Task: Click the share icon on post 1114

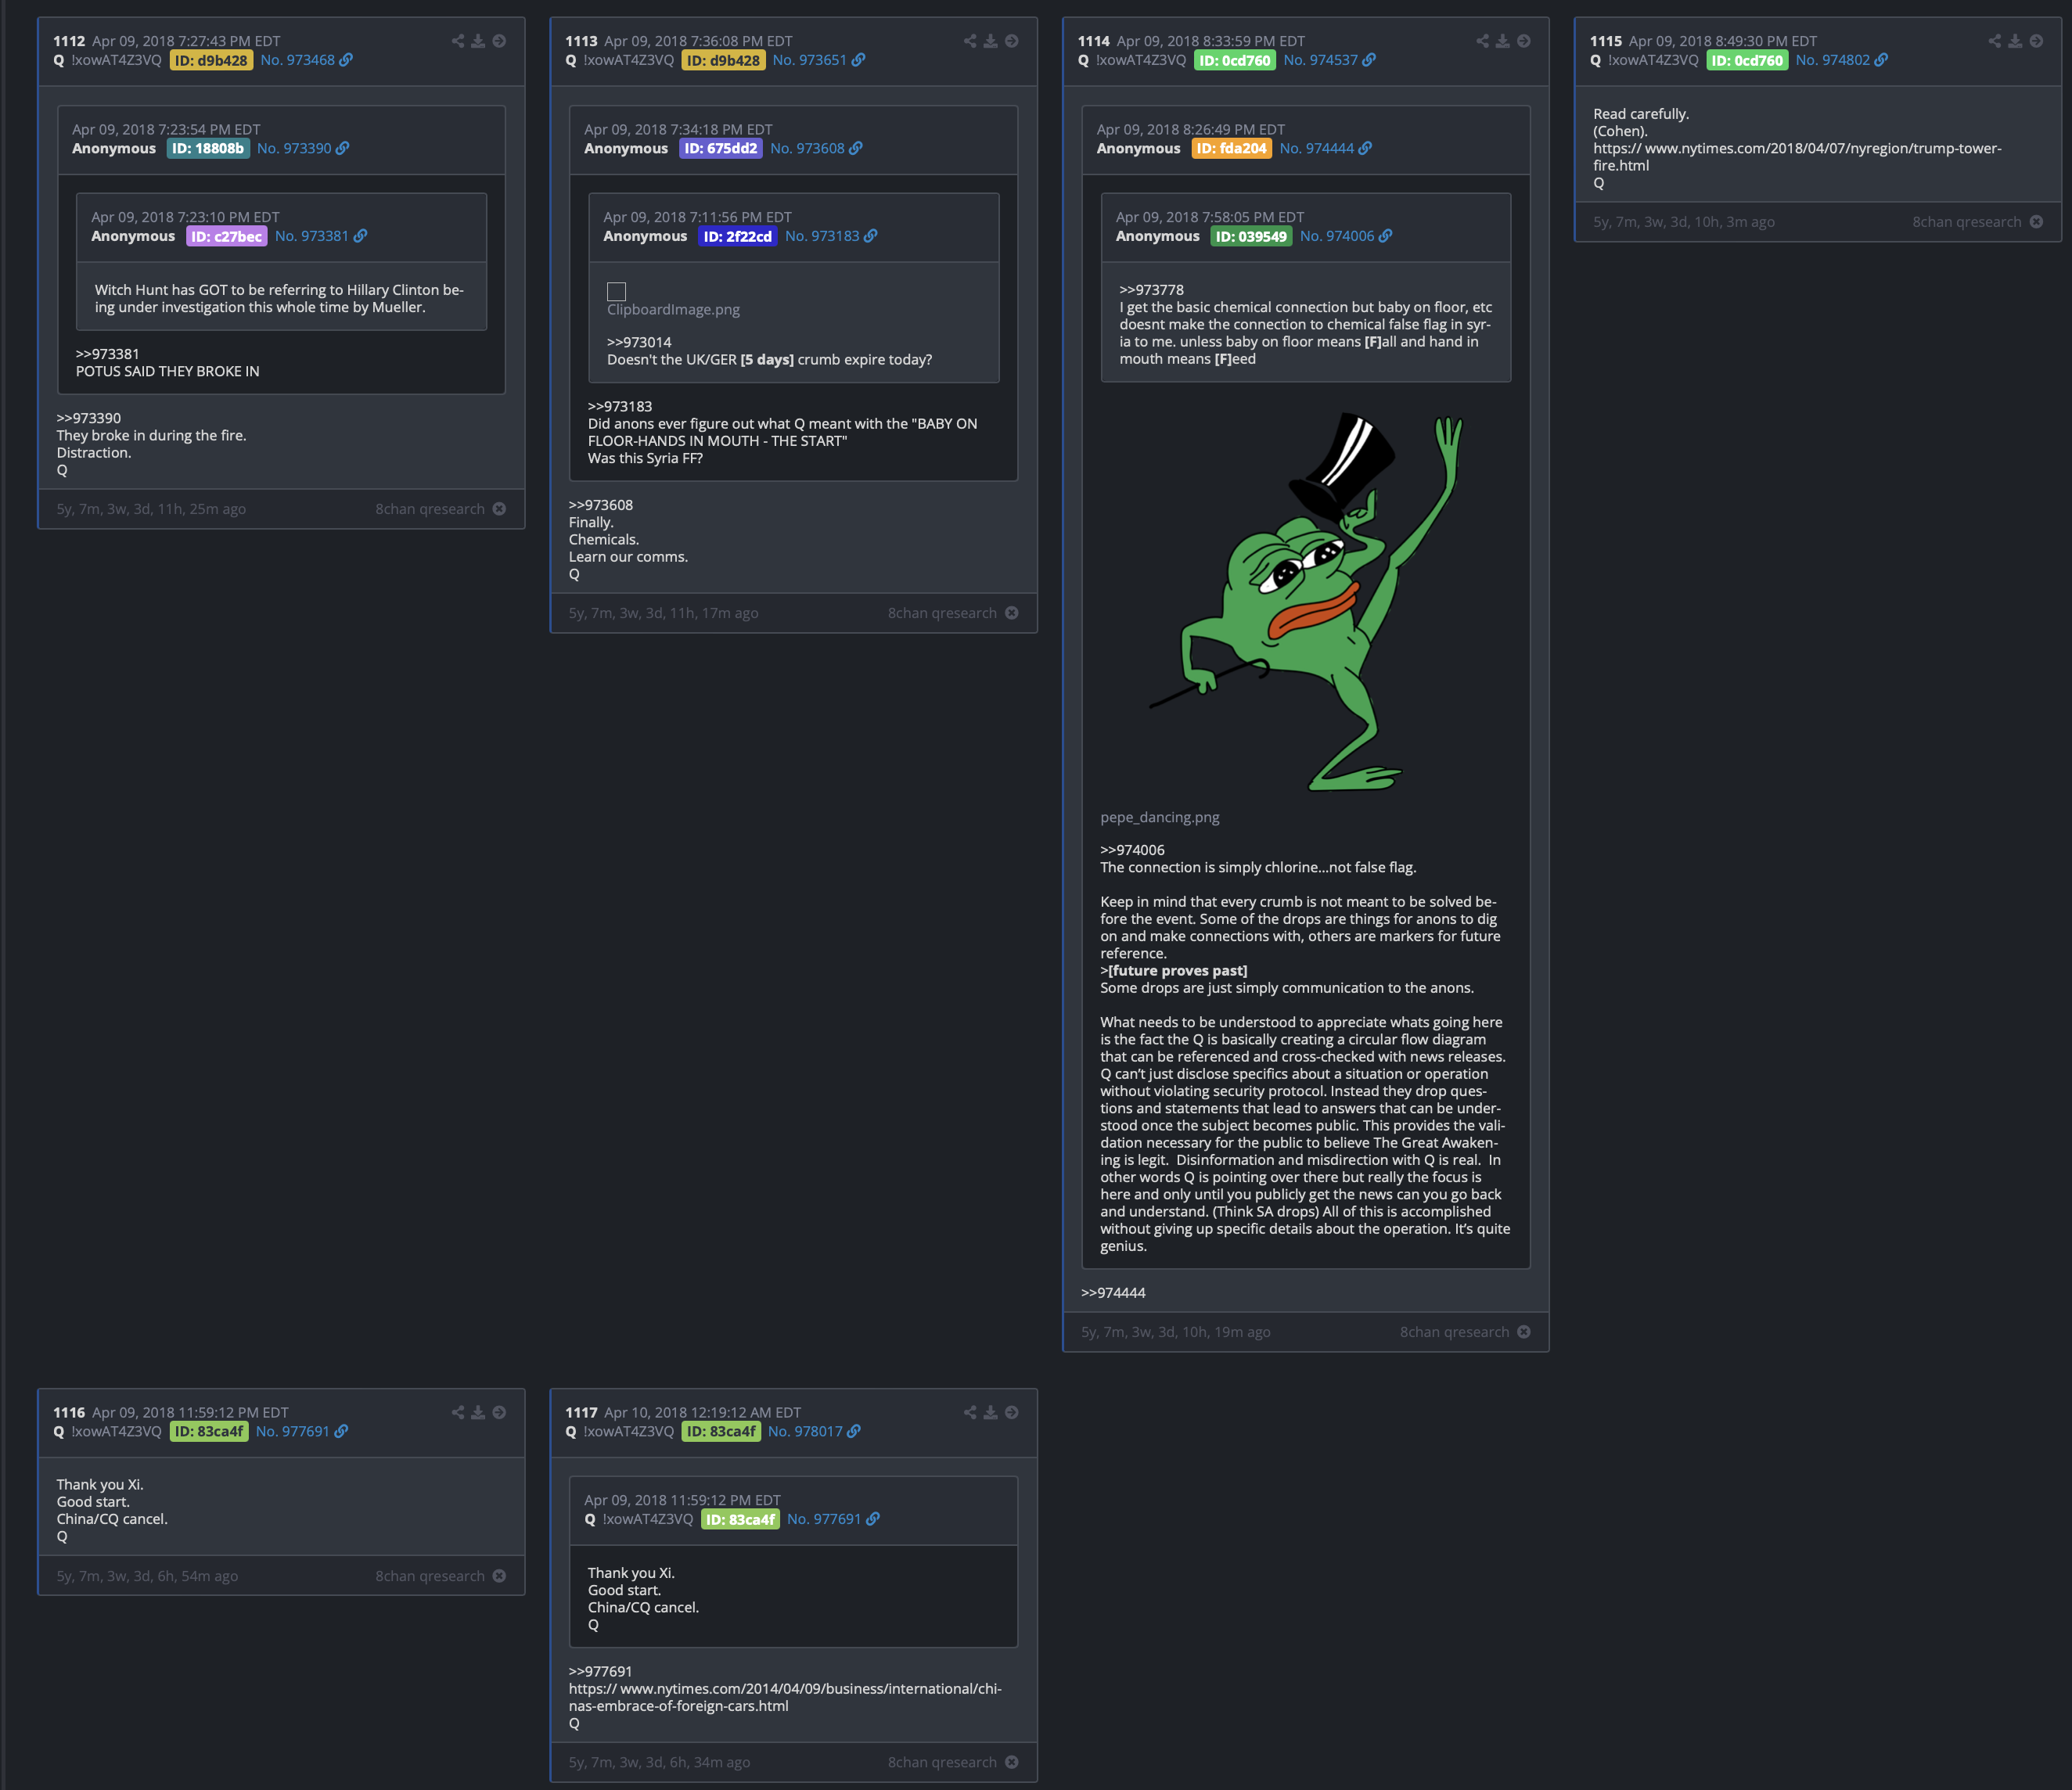Action: 1482,41
